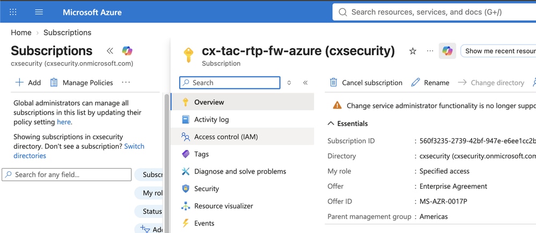Open the Azure app launcher grid icon
Screen dimensions: 536x233
(13, 12)
